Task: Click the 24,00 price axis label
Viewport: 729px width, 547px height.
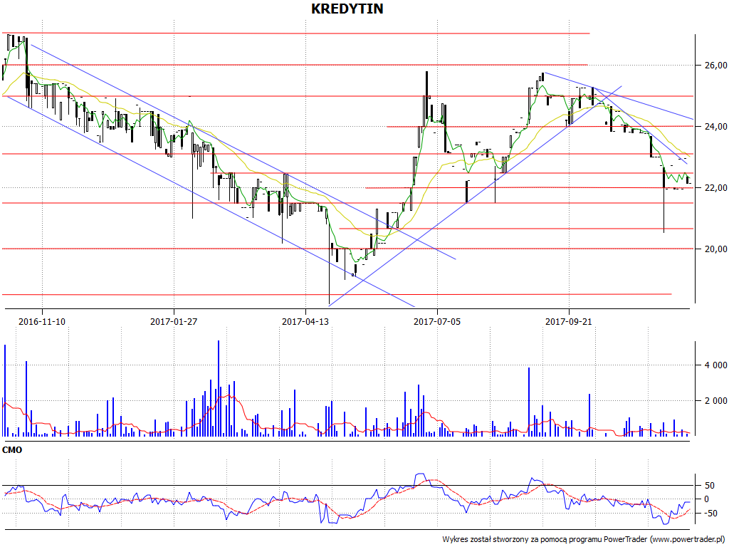Action: 716,127
